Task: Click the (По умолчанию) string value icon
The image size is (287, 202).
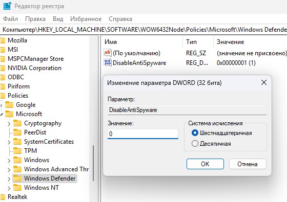Action: pos(108,53)
